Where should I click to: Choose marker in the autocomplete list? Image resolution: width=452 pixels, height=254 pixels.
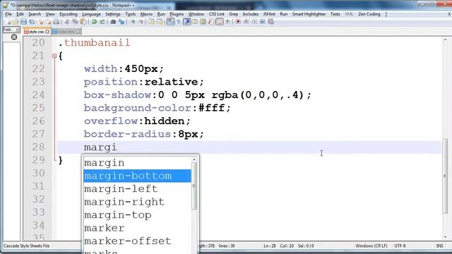(x=137, y=228)
